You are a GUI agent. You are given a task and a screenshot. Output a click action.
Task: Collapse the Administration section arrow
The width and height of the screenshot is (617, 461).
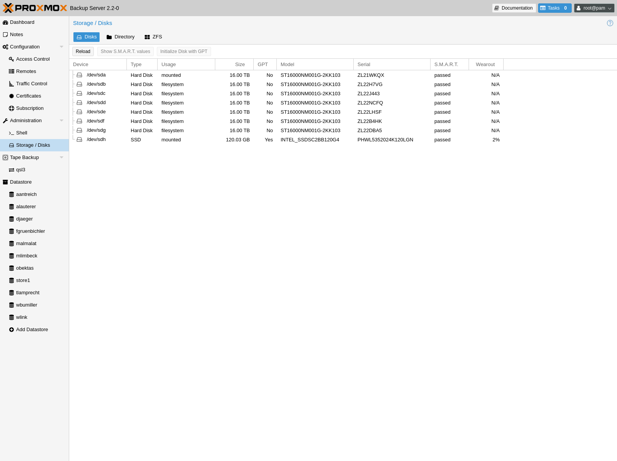pos(62,121)
